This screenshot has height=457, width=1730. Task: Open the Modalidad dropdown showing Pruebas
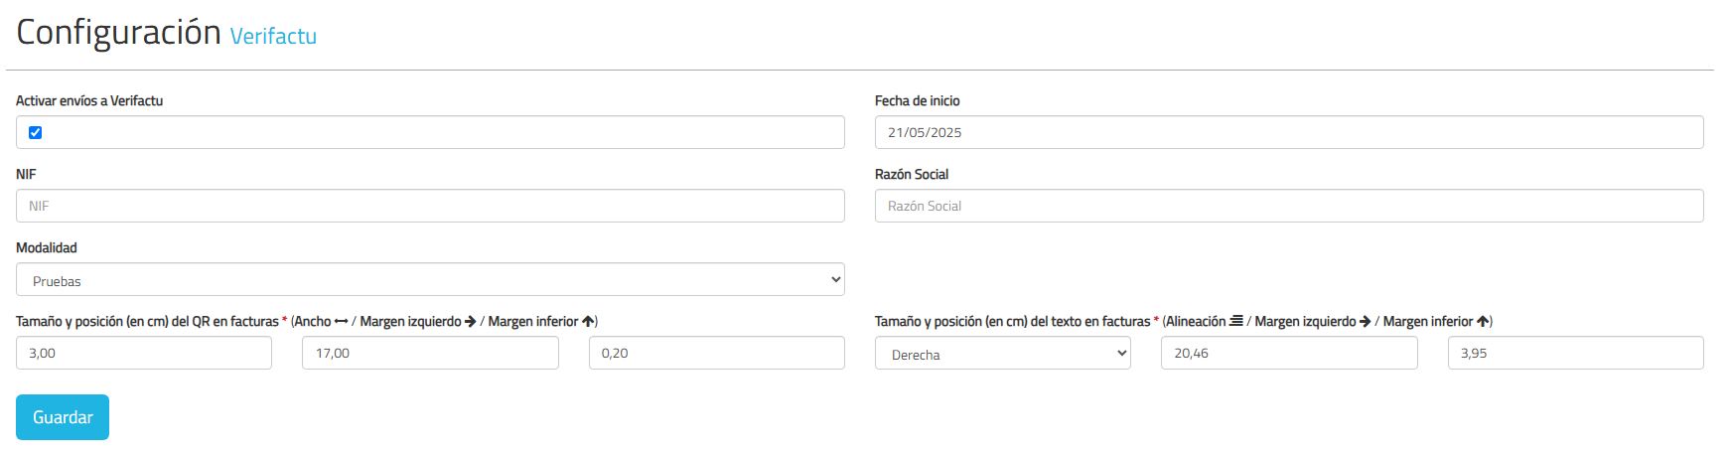tap(430, 280)
